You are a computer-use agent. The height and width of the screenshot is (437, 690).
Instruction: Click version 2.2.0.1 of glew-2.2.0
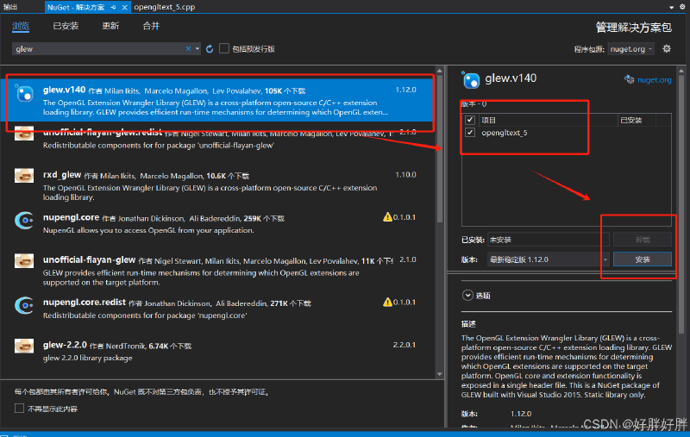tap(404, 345)
